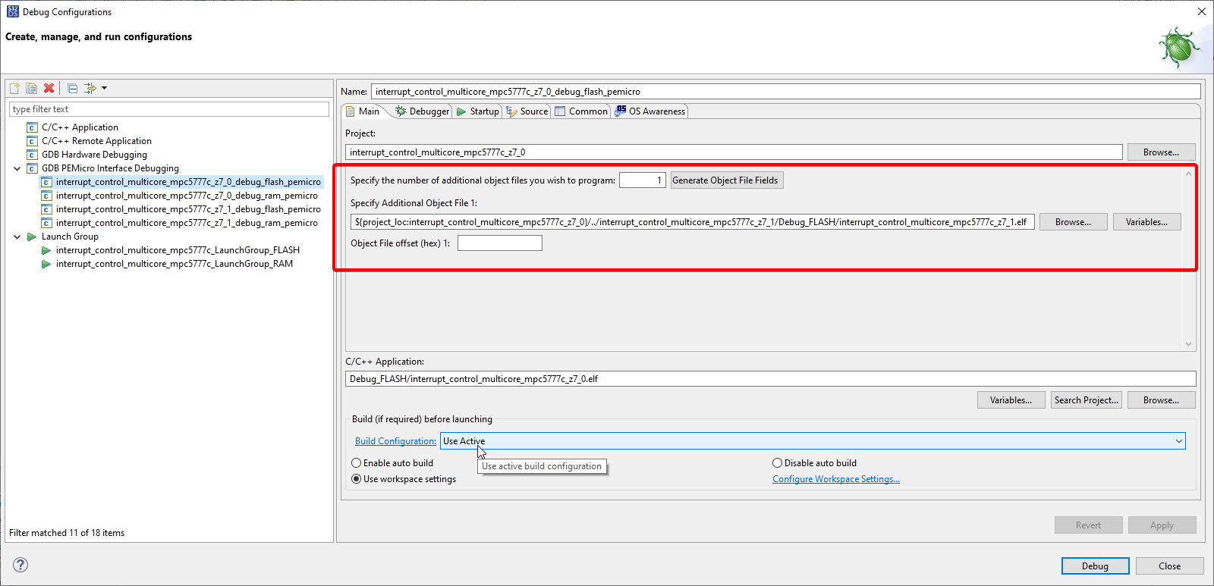Click the Object File offset hex field
This screenshot has height=586, width=1214.
coord(500,243)
